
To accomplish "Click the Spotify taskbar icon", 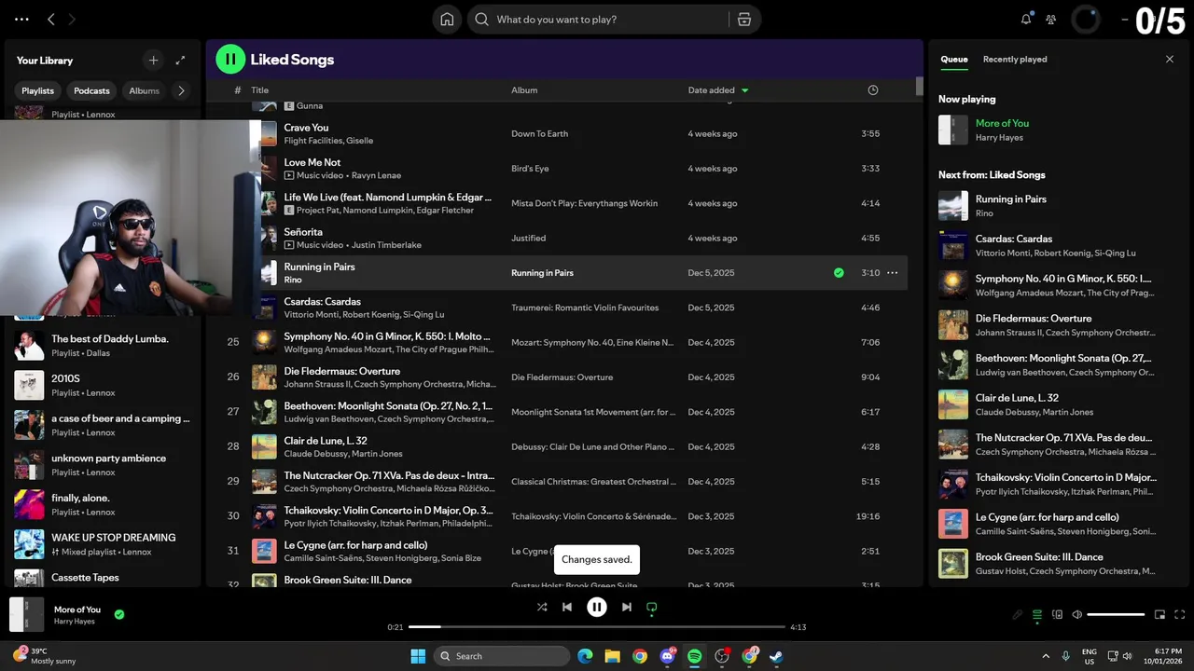I will point(695,656).
